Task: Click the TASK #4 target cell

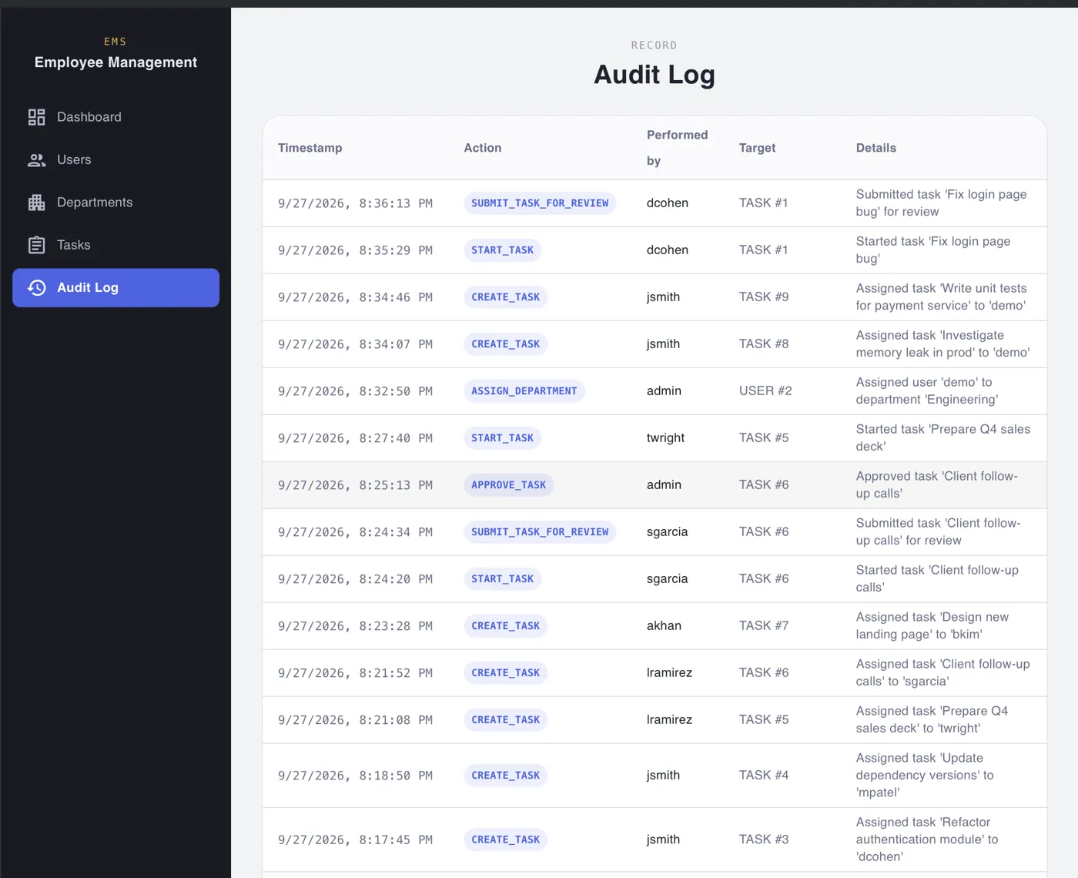Action: (x=764, y=776)
